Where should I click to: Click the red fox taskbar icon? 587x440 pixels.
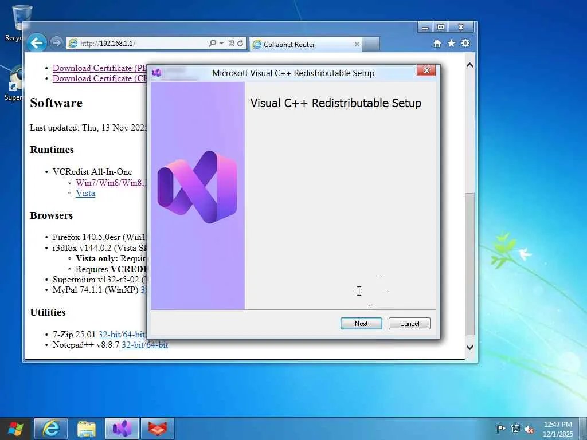tap(158, 429)
